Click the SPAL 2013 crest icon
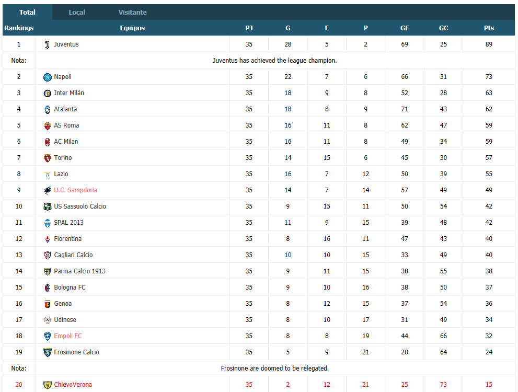Viewport: 518px width, 392px height. click(x=48, y=223)
